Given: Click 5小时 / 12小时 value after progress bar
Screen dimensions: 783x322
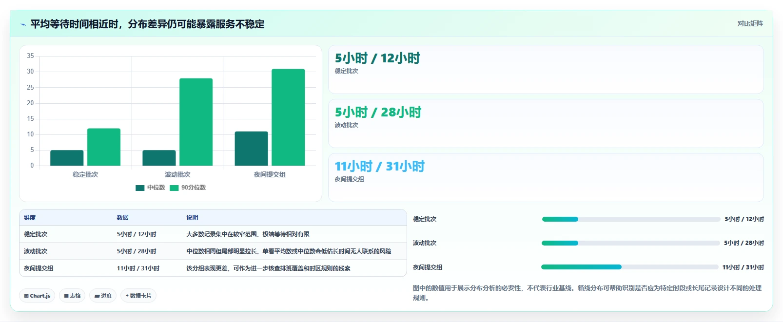Looking at the screenshot, I should click(x=744, y=219).
